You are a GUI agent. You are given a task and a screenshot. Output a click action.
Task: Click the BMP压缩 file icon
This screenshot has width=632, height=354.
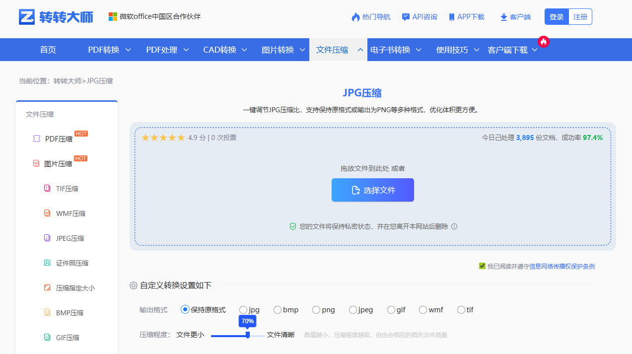[47, 312]
